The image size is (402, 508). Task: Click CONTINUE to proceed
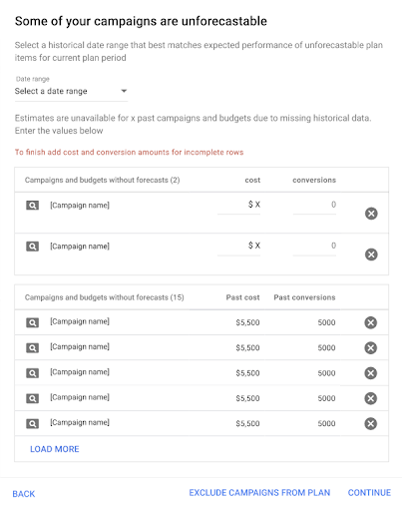(x=369, y=493)
